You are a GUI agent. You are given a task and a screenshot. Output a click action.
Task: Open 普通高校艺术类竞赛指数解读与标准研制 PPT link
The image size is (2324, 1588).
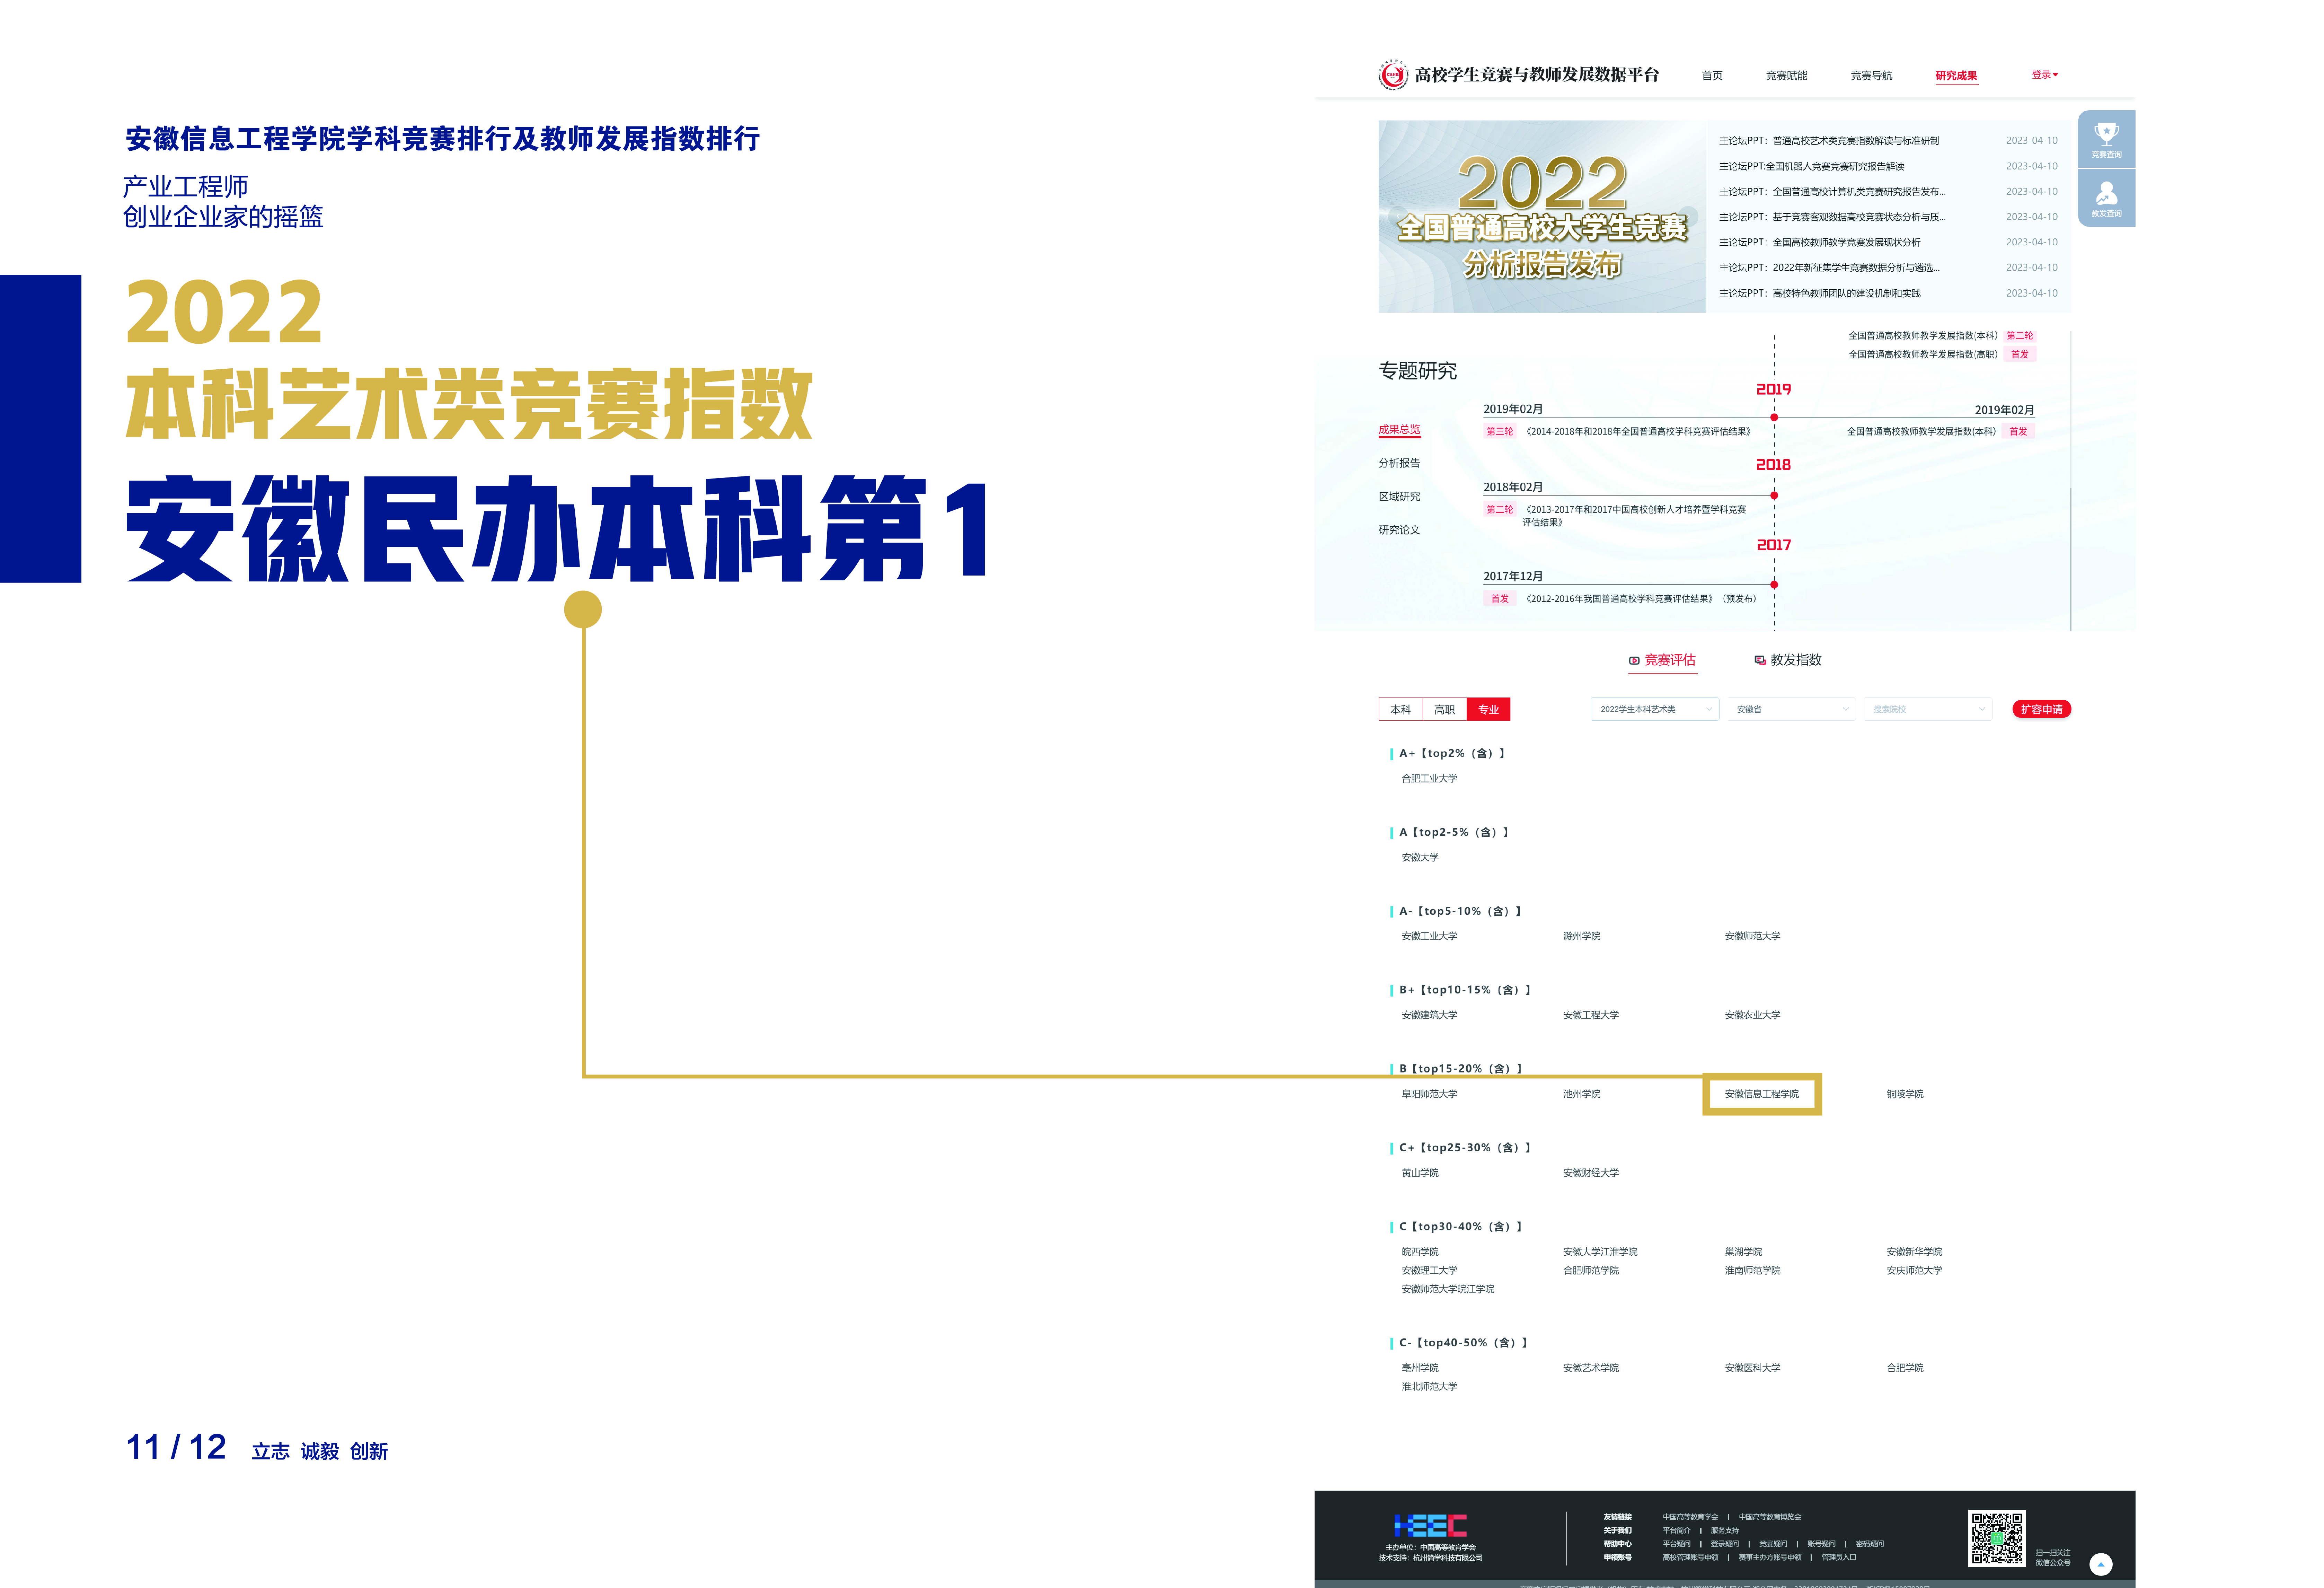1829,141
